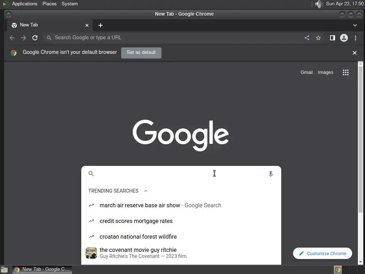
Task: Click Set as default button
Action: click(x=141, y=52)
